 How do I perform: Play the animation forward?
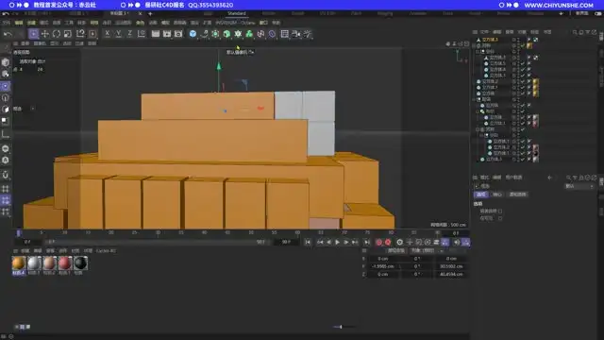[x=338, y=242]
